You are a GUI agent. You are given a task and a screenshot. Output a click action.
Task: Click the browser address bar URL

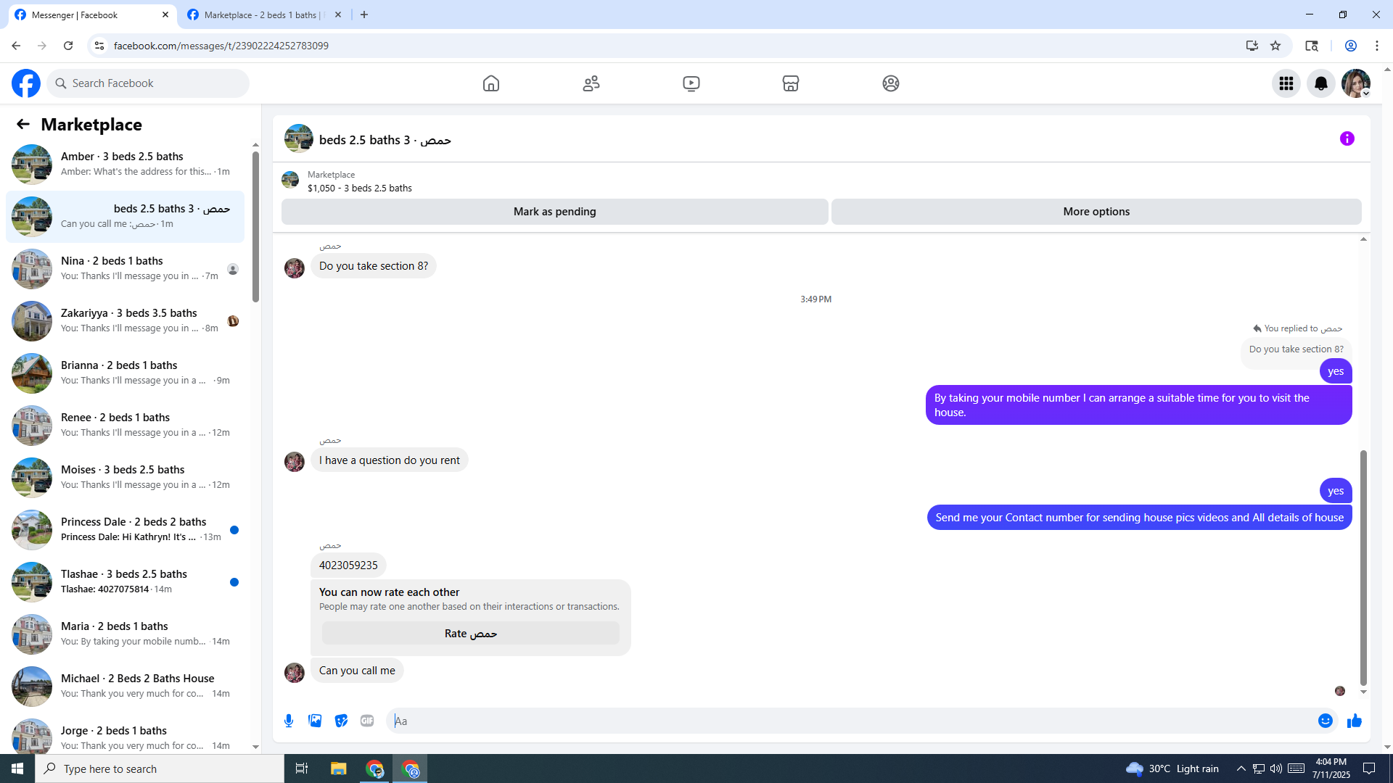click(221, 46)
